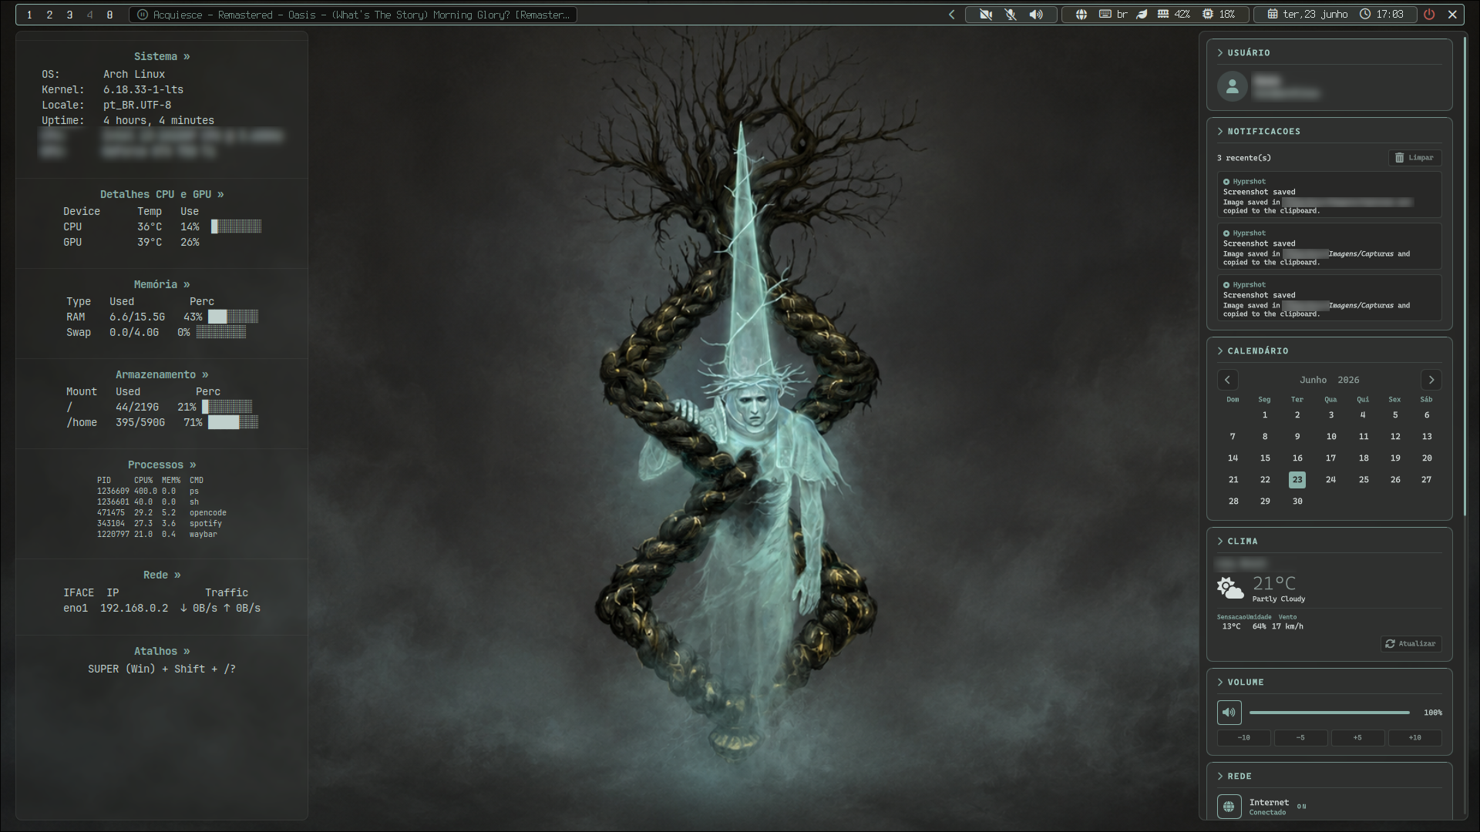Click the eno1 IP address 192.168.0.2
1480x832 pixels.
(x=134, y=609)
